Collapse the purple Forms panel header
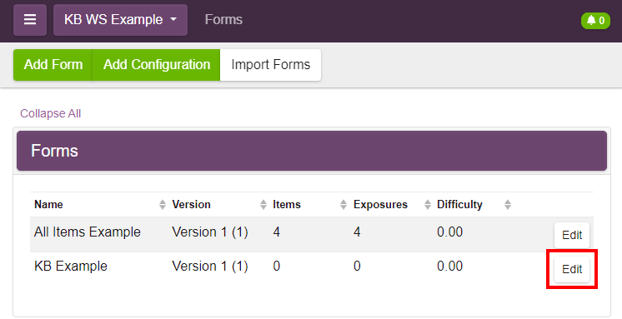The height and width of the screenshot is (319, 622). click(312, 151)
